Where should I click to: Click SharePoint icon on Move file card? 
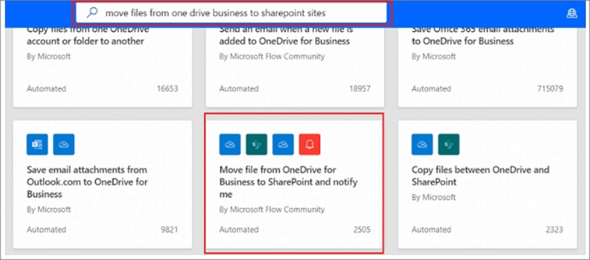pyautogui.click(x=257, y=145)
